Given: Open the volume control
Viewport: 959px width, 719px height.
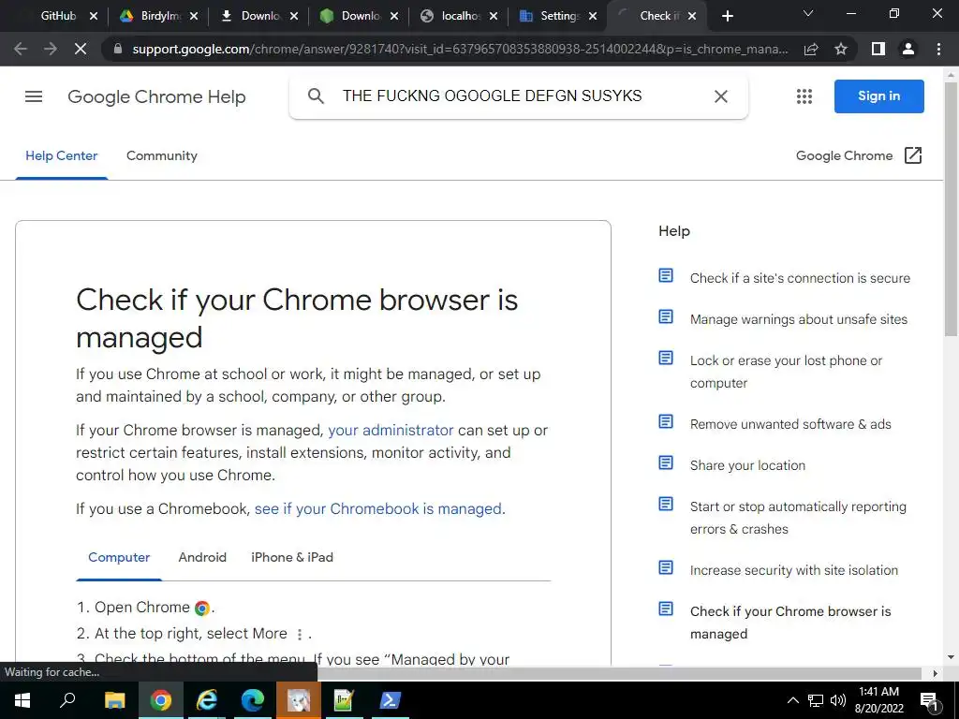Looking at the screenshot, I should pyautogui.click(x=838, y=700).
